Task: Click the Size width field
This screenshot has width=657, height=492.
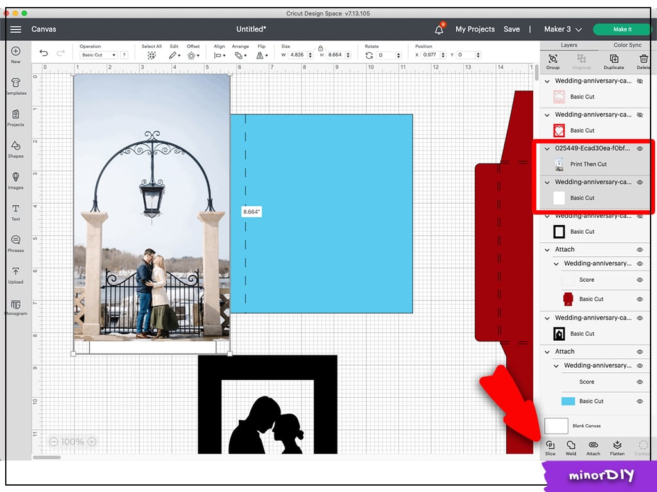Action: tap(298, 55)
